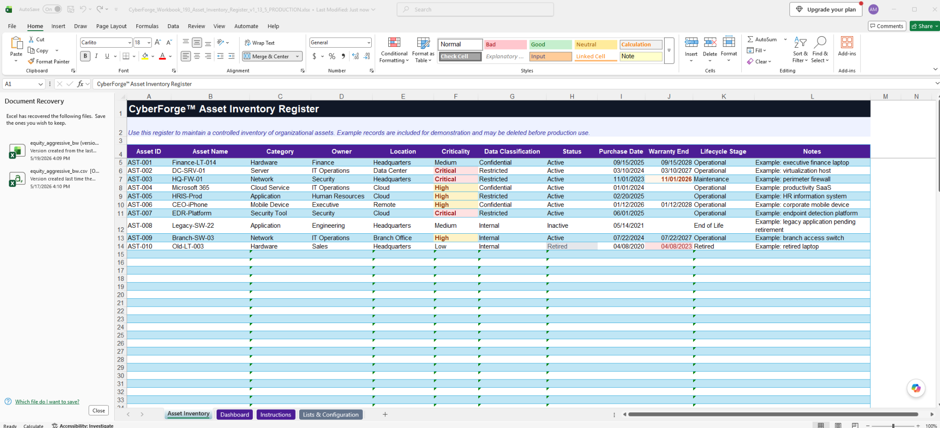Open Format as Table

[x=423, y=50]
